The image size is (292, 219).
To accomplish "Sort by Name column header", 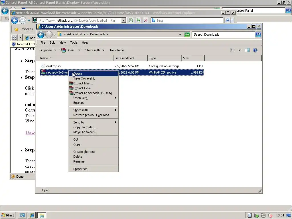I will pos(75,58).
